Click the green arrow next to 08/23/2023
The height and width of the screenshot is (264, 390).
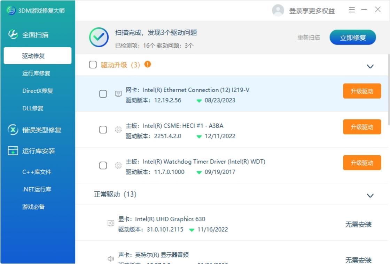tap(199, 101)
